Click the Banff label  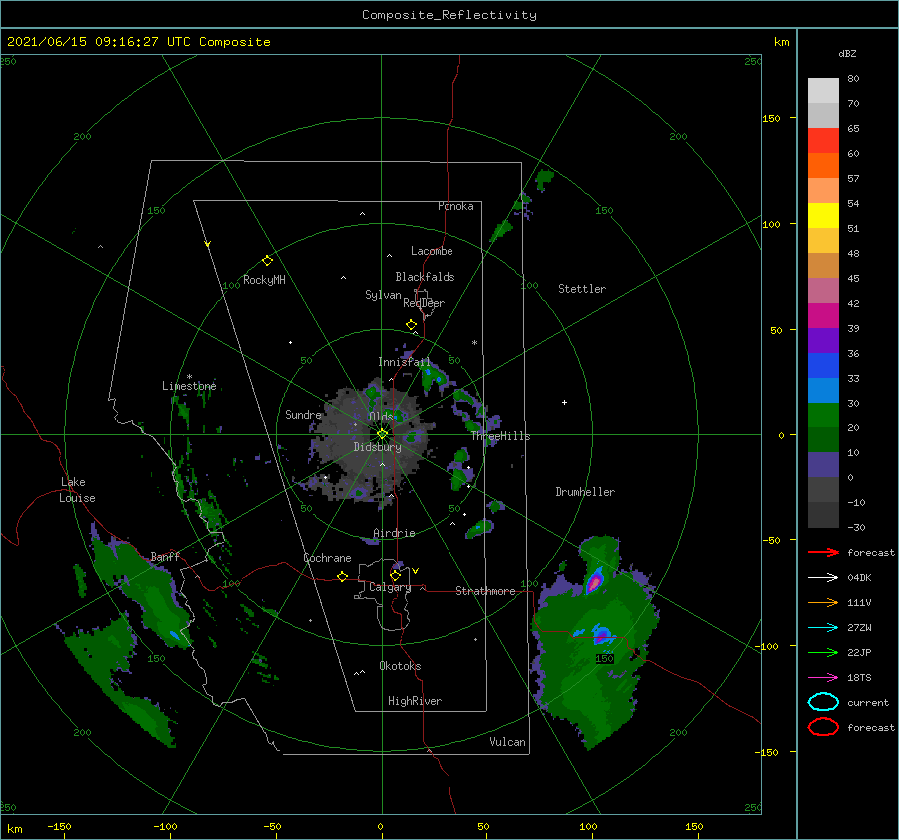[x=165, y=557]
